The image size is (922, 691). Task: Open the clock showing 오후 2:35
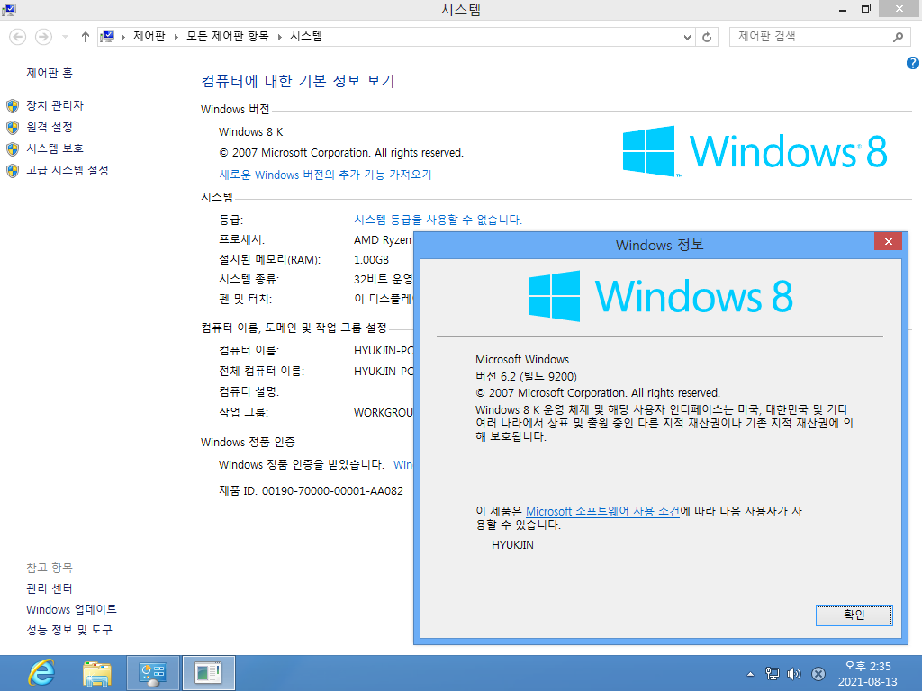pos(867,674)
